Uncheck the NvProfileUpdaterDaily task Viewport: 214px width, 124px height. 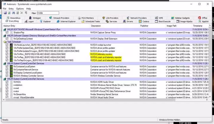pyautogui.click(x=7, y=48)
